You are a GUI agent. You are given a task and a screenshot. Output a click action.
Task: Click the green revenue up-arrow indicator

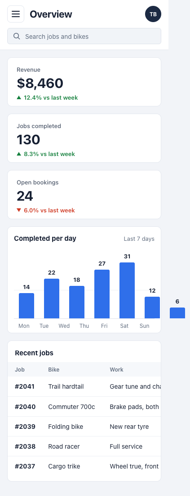point(19,98)
